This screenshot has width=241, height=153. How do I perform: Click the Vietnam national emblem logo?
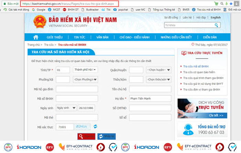[x=40, y=22]
